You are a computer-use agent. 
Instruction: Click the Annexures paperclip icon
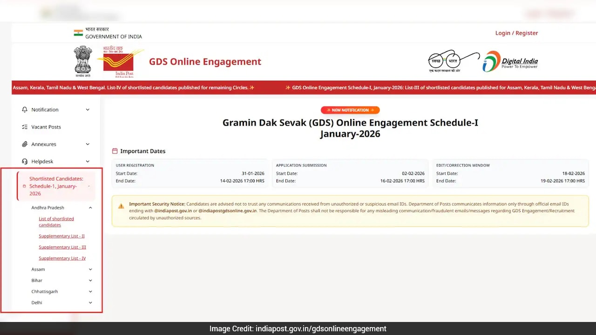[x=25, y=144]
